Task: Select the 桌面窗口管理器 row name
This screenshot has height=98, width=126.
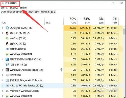Action: tap(18, 49)
